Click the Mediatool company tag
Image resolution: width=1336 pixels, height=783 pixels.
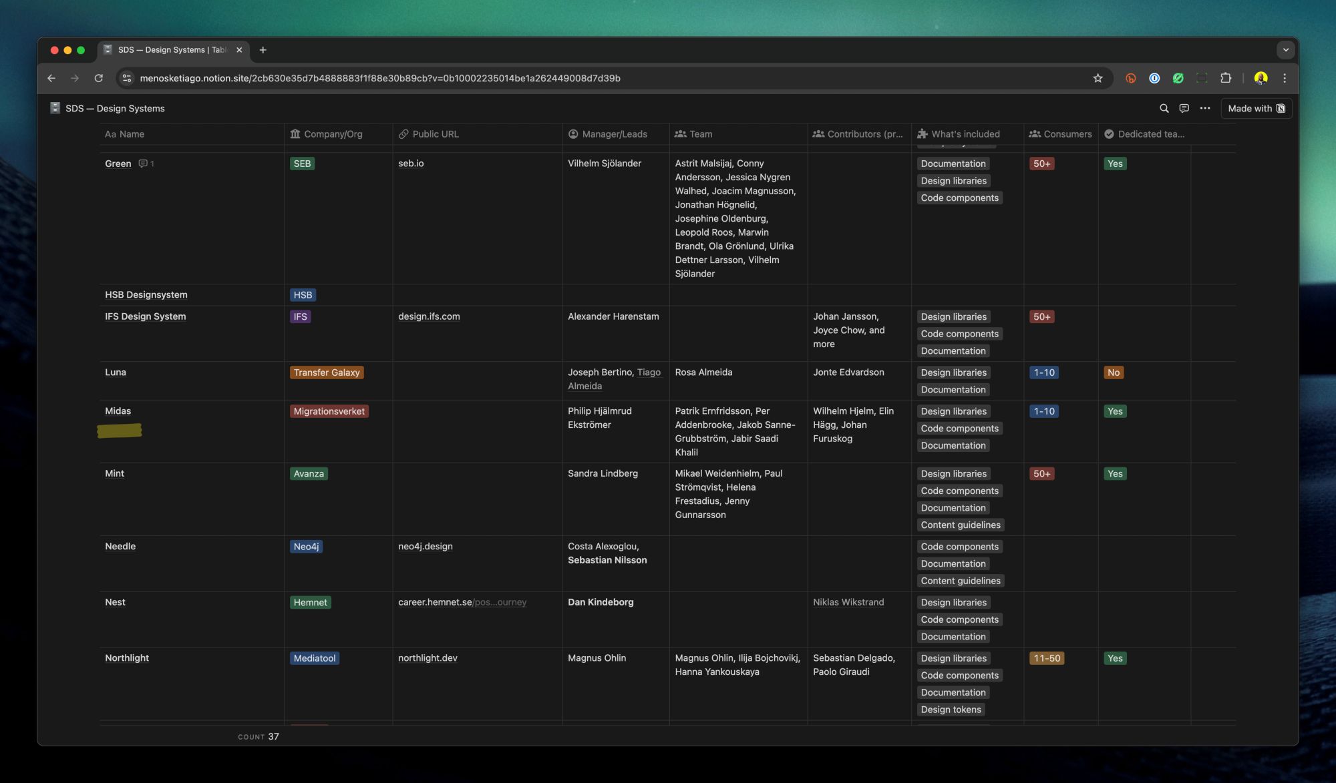tap(315, 658)
